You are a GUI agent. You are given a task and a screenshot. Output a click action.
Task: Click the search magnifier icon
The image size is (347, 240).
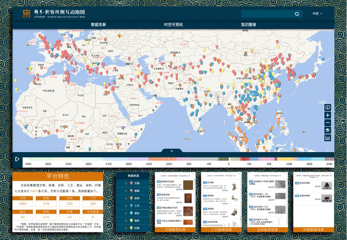pyautogui.click(x=297, y=14)
